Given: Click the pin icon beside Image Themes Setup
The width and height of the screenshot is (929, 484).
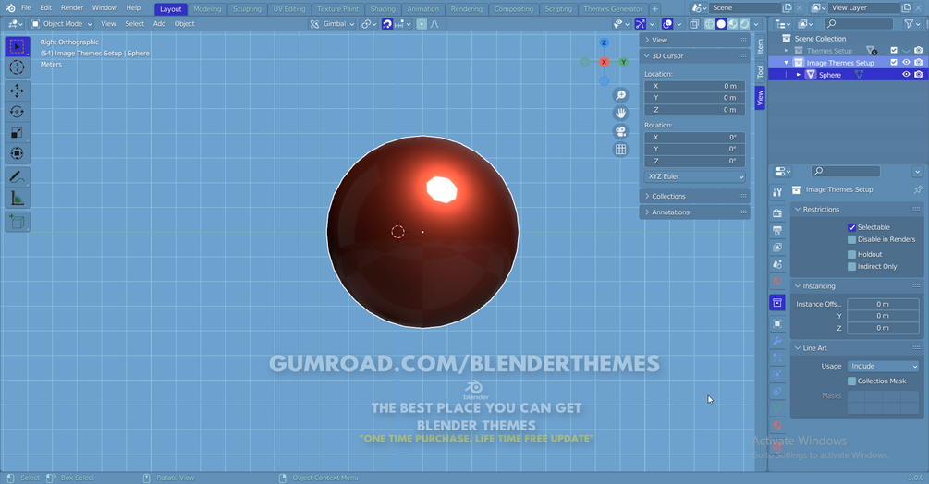Looking at the screenshot, I should pos(917,190).
